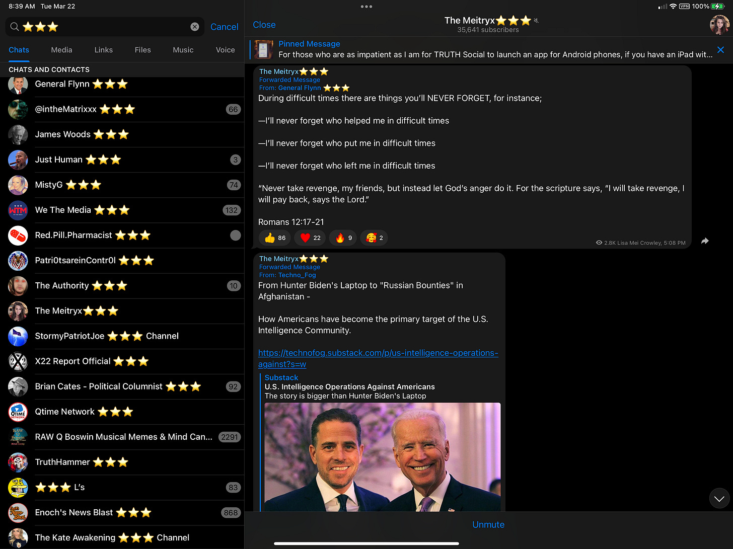The width and height of the screenshot is (733, 549).
Task: Open MistyG chat avatar
Action: (x=18, y=185)
